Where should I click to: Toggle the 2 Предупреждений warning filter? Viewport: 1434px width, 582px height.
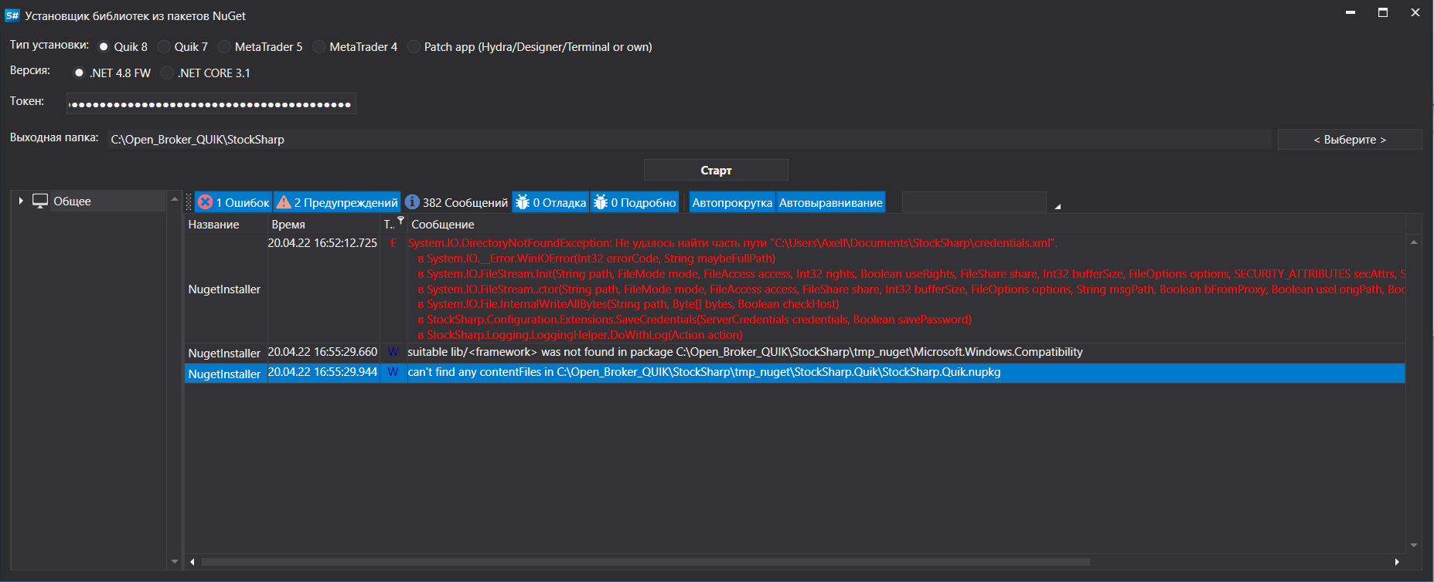pos(337,202)
